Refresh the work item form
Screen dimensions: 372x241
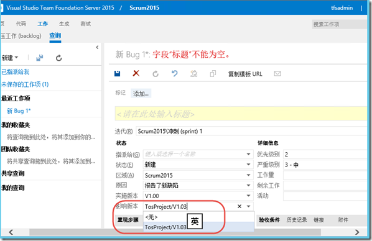156,74
